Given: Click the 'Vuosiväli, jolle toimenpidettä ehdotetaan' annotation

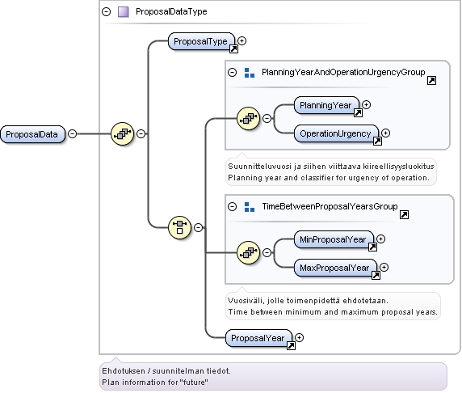Looking at the screenshot, I should [333, 306].
